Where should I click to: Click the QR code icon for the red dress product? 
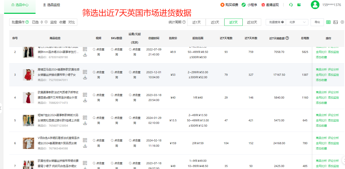pyautogui.click(x=85, y=72)
